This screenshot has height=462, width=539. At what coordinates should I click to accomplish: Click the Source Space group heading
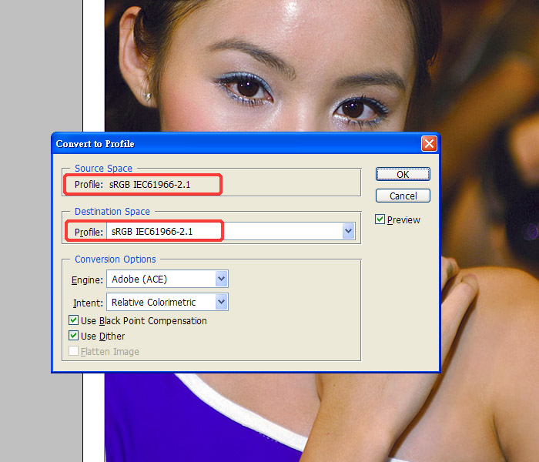point(103,169)
